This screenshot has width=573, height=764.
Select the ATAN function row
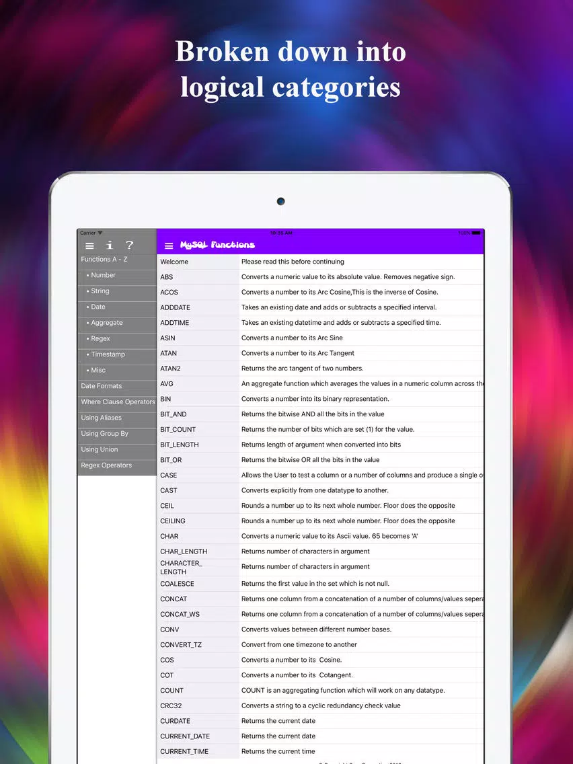[320, 353]
